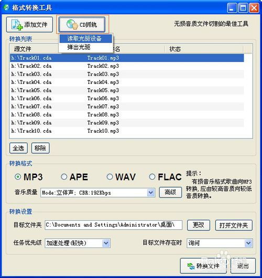Open the music quality dropdown
This screenshot has width=262, height=278.
click(151, 193)
